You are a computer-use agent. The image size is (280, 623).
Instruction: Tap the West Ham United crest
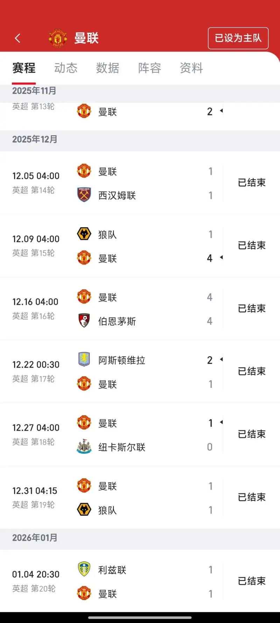(84, 195)
